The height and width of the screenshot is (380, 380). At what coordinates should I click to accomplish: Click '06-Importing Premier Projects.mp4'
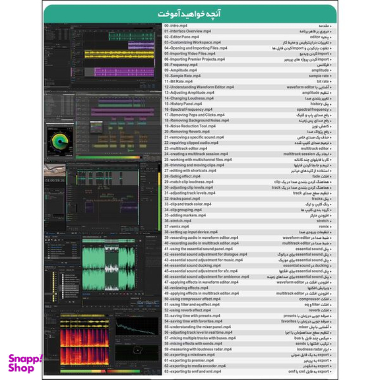[x=195, y=59]
